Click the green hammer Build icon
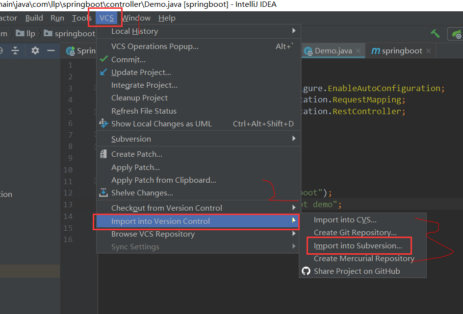 click(x=435, y=34)
